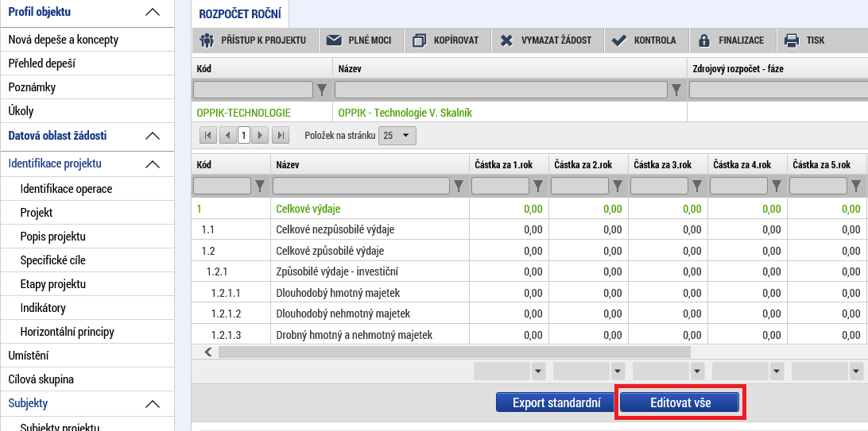The width and height of the screenshot is (868, 431).
Task: Click left arrow of horizontal scrollbar
Action: coord(208,352)
